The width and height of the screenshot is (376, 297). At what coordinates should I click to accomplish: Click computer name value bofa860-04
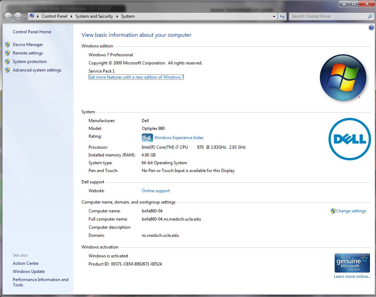tap(152, 211)
